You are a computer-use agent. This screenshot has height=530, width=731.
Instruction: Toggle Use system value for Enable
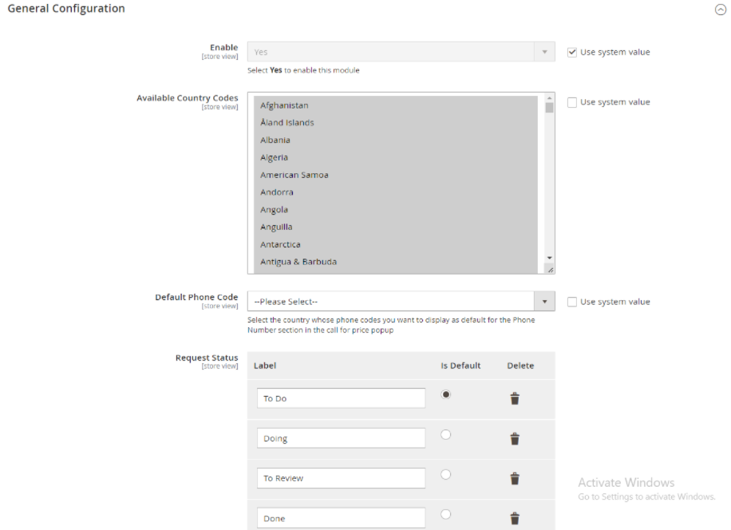pyautogui.click(x=571, y=53)
